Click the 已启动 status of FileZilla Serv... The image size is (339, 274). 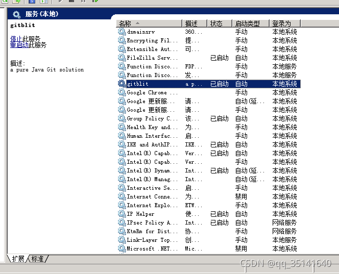pyautogui.click(x=219, y=58)
